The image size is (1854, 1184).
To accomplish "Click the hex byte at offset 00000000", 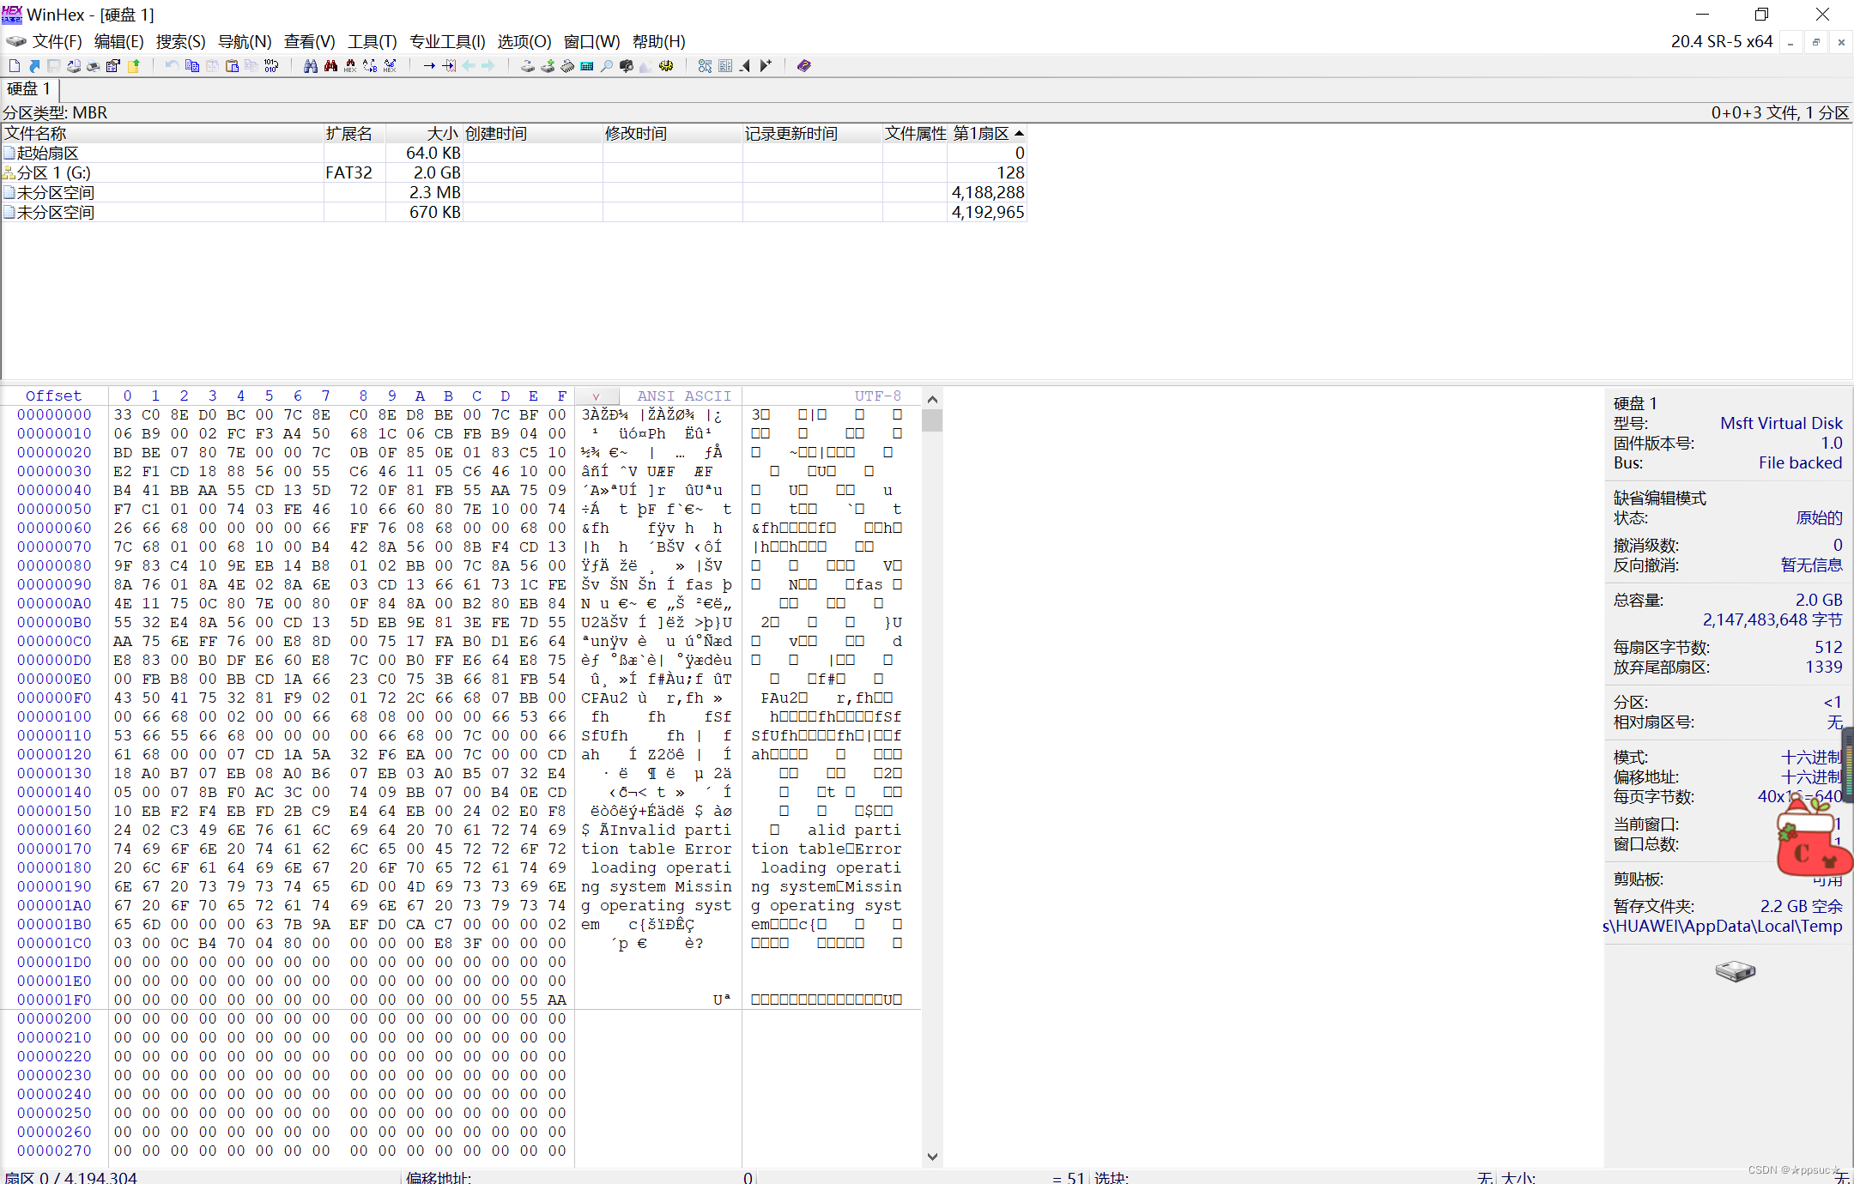I will (x=123, y=414).
